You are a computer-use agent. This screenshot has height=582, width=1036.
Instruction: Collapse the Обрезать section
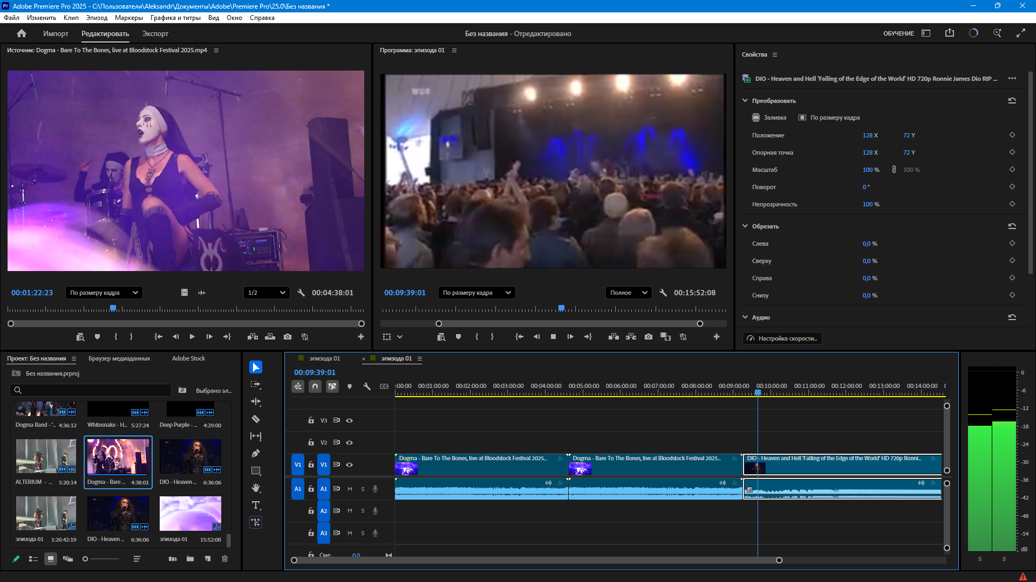pyautogui.click(x=745, y=226)
